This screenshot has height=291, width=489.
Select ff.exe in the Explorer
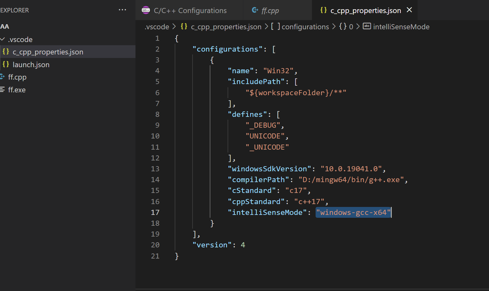coord(17,90)
